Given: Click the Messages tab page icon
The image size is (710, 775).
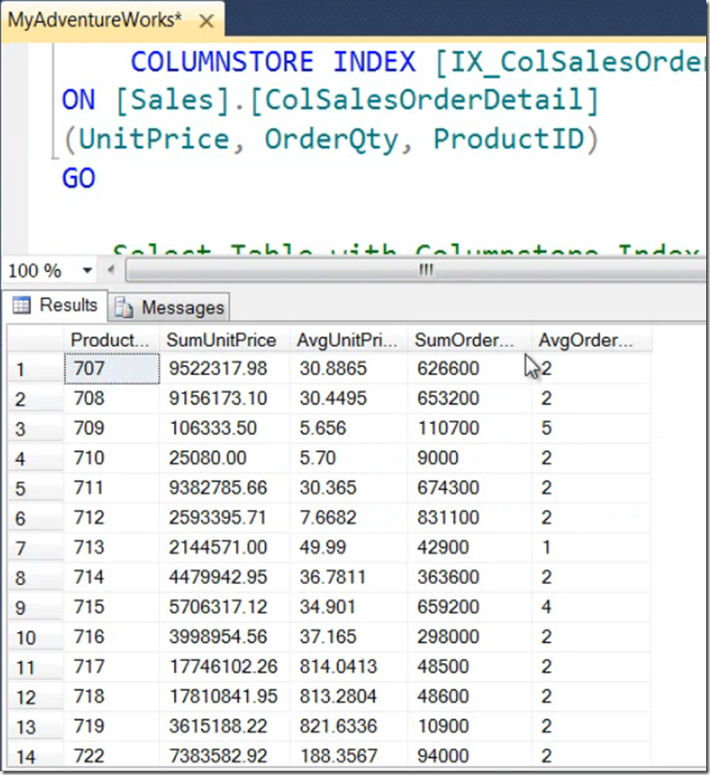Looking at the screenshot, I should [124, 308].
